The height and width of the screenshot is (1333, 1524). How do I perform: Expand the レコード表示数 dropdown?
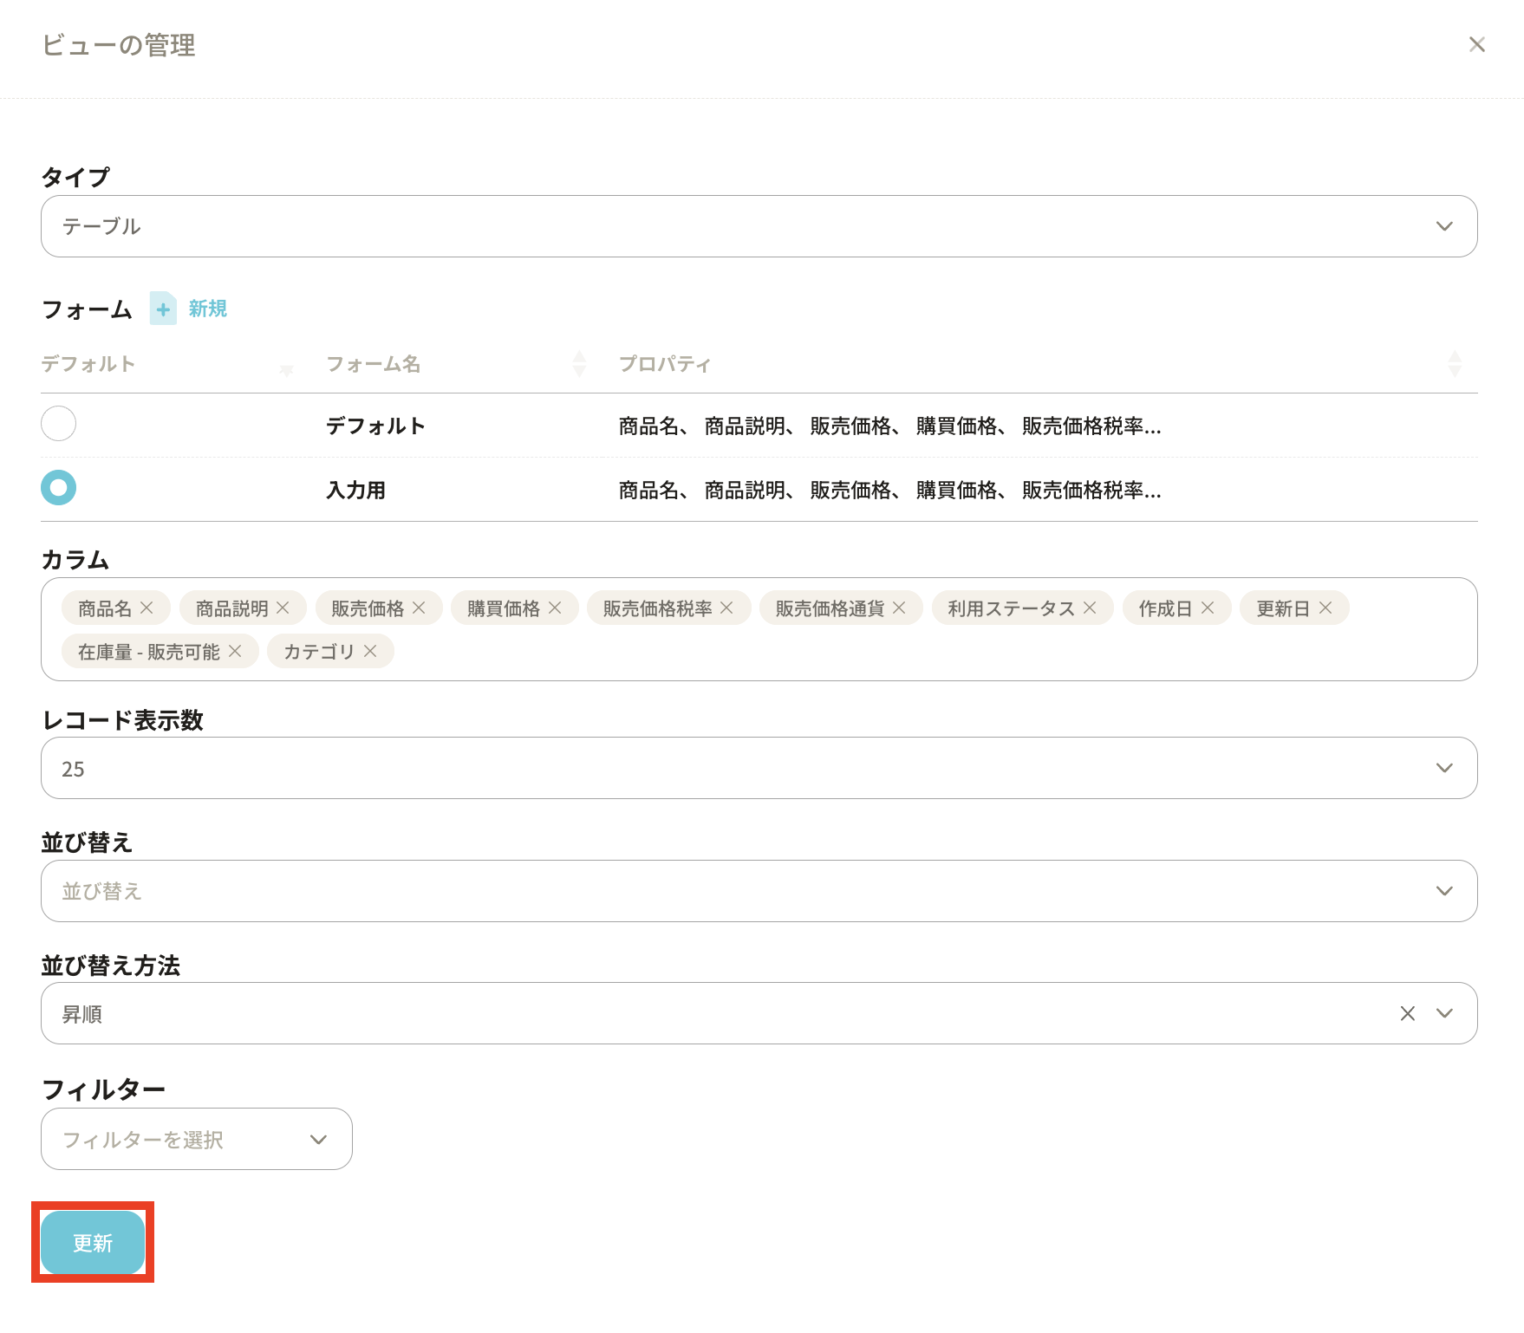tap(759, 769)
